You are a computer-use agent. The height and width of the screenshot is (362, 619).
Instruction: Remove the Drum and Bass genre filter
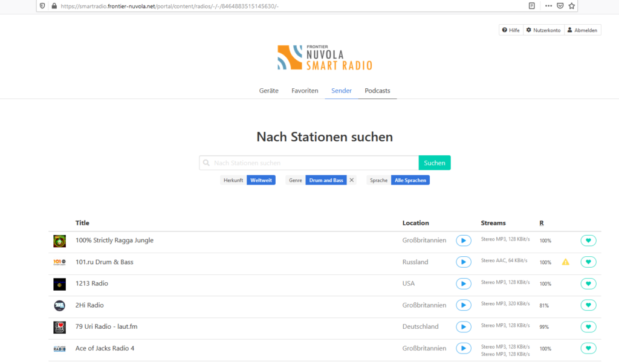pos(352,180)
